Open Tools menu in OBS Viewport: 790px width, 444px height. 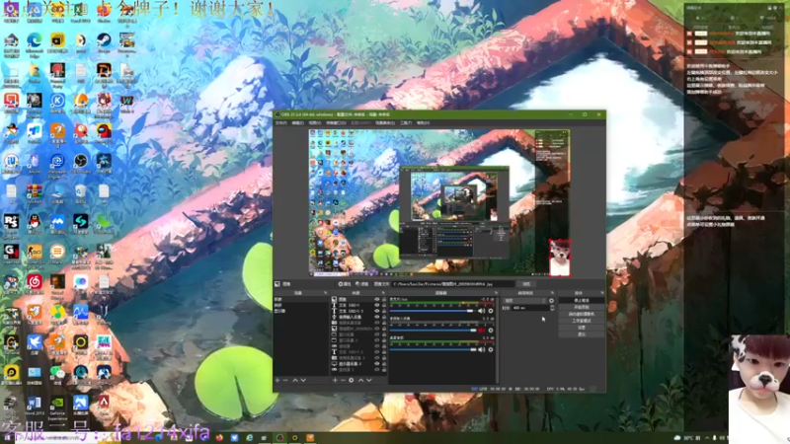[x=406, y=122]
